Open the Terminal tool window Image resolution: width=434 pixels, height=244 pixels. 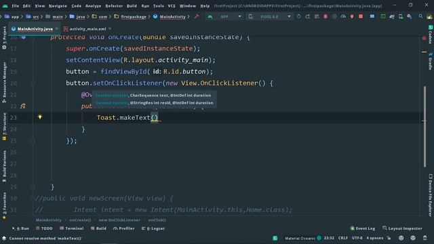pos(72,228)
